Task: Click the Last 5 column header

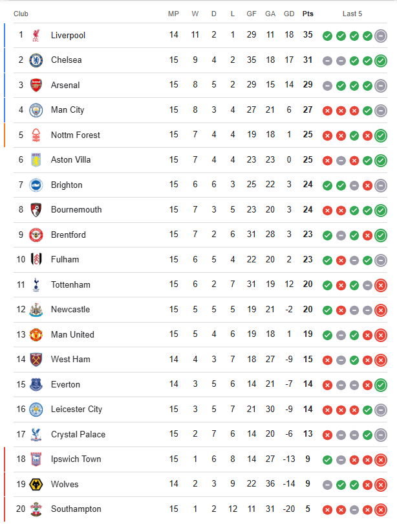Action: [352, 14]
